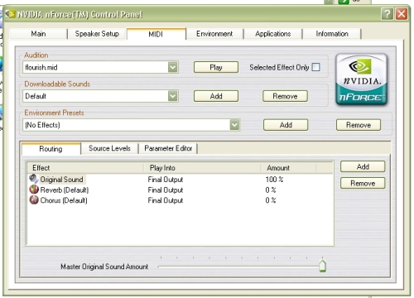Open the Environment Presets dropdown arrow

(234, 125)
